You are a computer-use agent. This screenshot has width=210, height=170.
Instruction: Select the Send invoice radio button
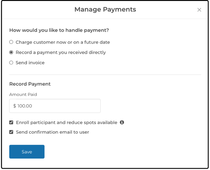point(11,63)
